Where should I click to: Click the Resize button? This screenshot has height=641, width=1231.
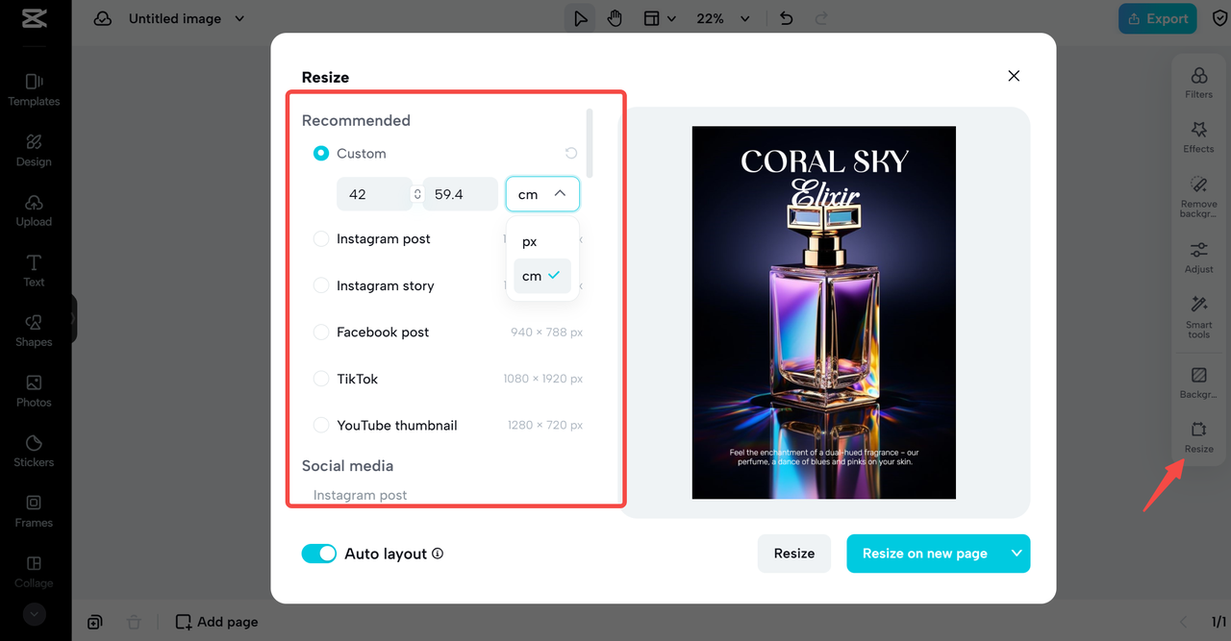click(x=794, y=554)
